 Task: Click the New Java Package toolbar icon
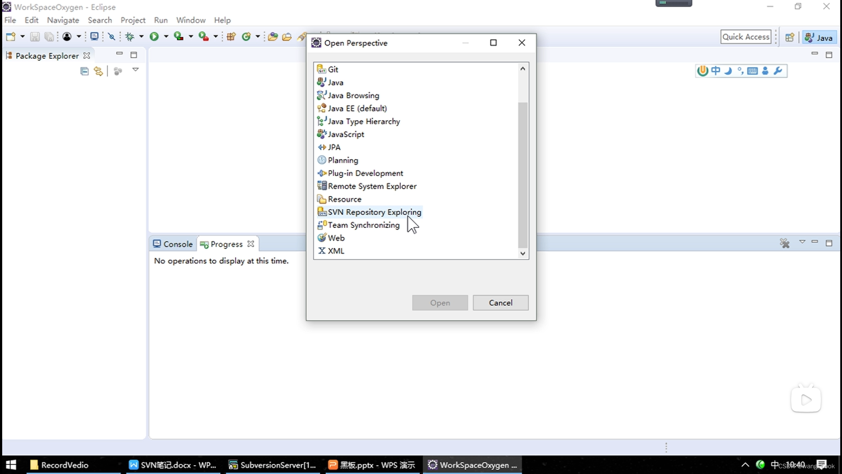[231, 37]
